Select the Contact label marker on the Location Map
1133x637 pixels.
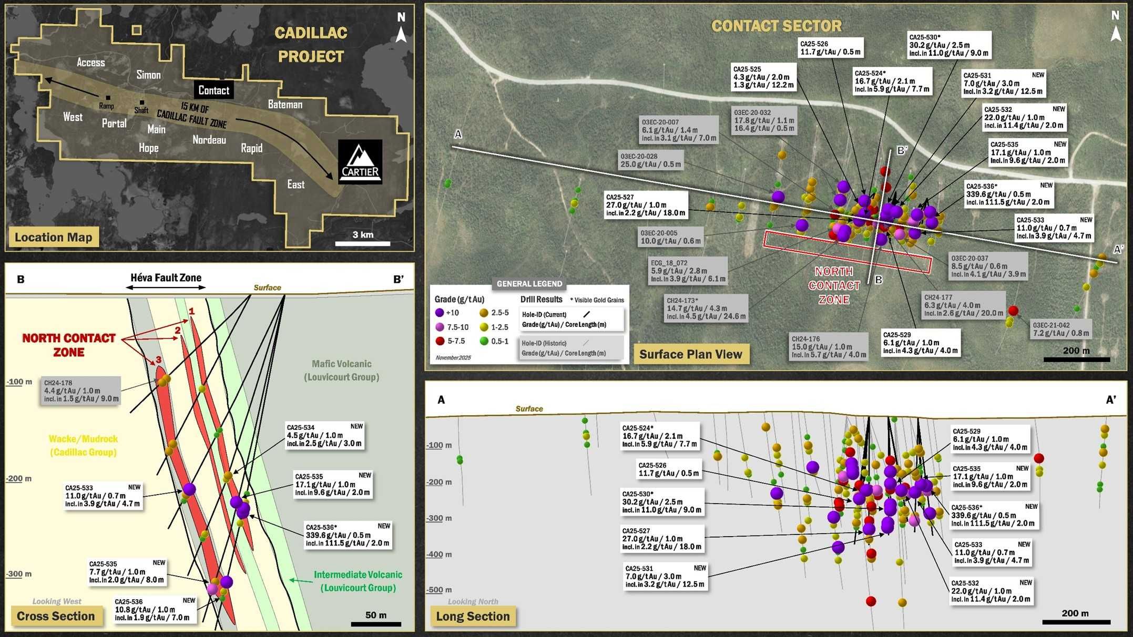pos(213,90)
